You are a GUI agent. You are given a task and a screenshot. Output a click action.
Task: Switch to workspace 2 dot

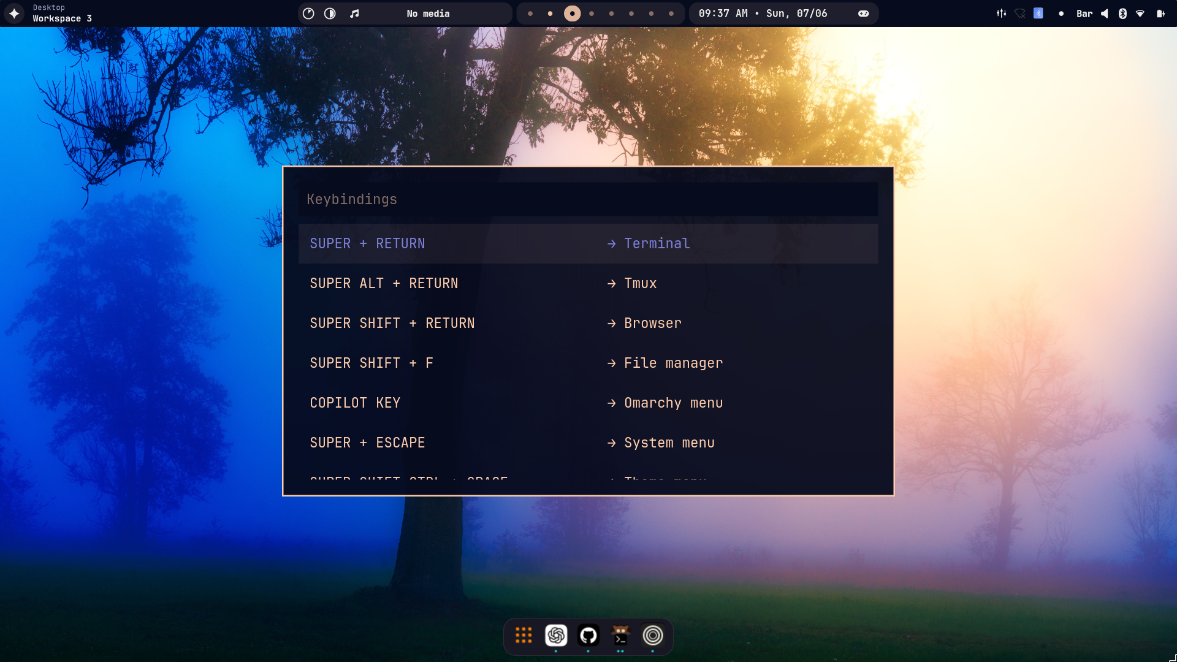pos(550,13)
